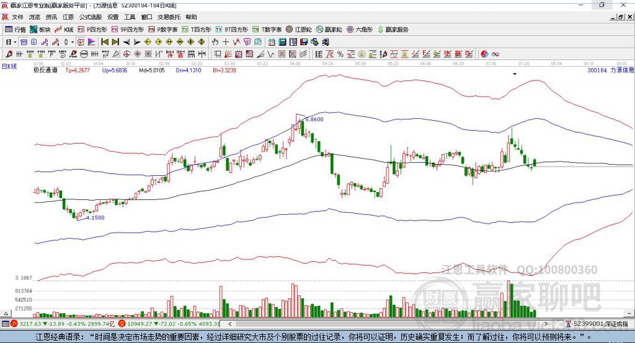
Task: Collapse volume panel with bottom-left arrow
Action: click(x=6, y=313)
